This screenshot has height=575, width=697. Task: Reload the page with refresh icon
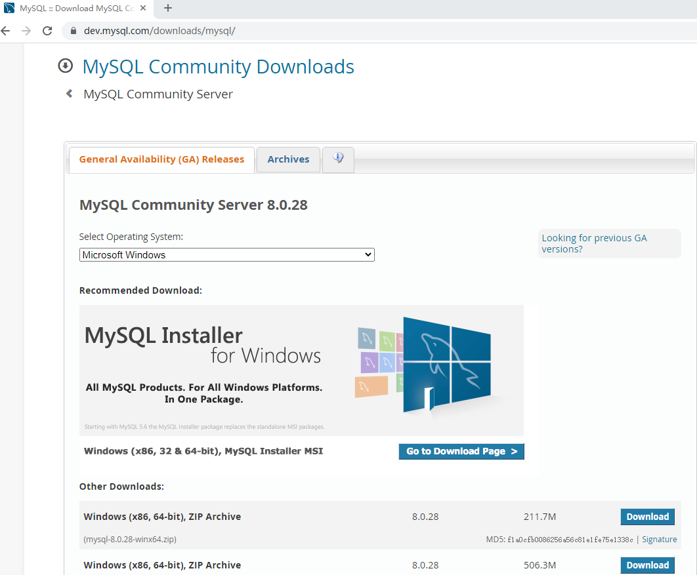pyautogui.click(x=47, y=31)
